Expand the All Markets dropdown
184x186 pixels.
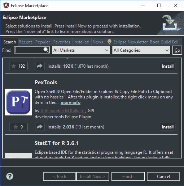click(x=81, y=50)
